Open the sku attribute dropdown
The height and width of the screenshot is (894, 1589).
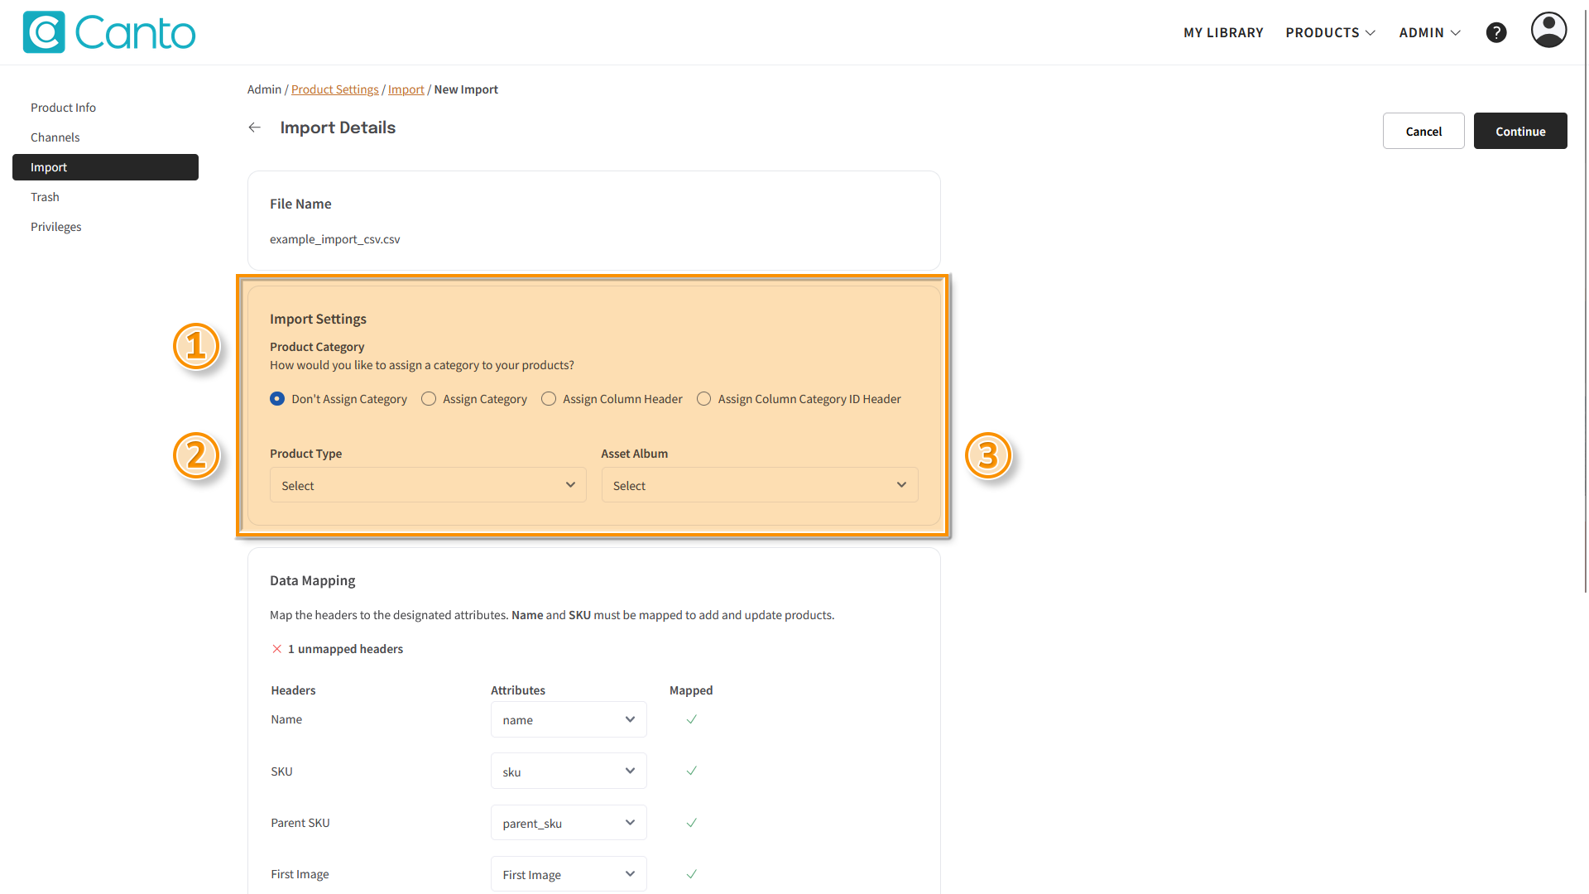pos(569,771)
